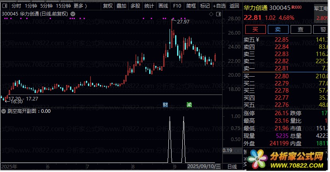Click the blue 财 finance marker

pyautogui.click(x=165, y=104)
